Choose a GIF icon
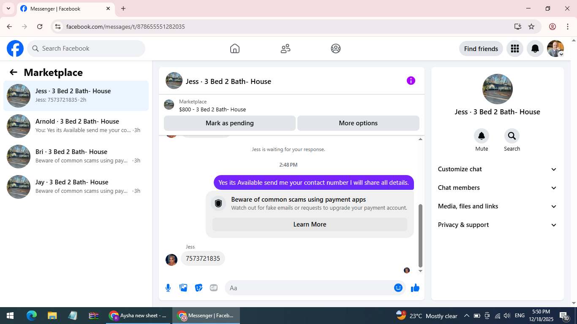Screen dimensions: 577x324 pos(214,288)
